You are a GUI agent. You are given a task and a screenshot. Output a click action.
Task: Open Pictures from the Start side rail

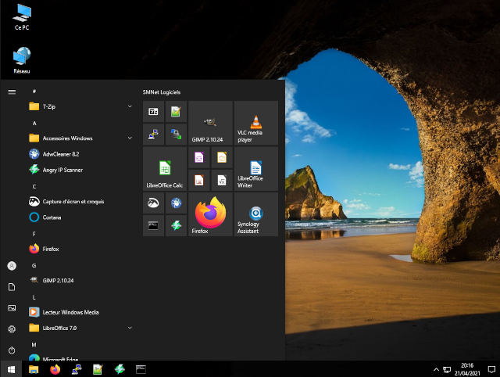[12, 308]
